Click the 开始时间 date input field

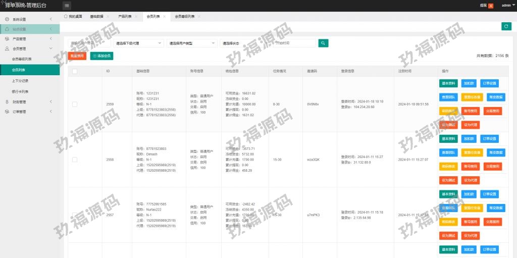tap(295, 43)
